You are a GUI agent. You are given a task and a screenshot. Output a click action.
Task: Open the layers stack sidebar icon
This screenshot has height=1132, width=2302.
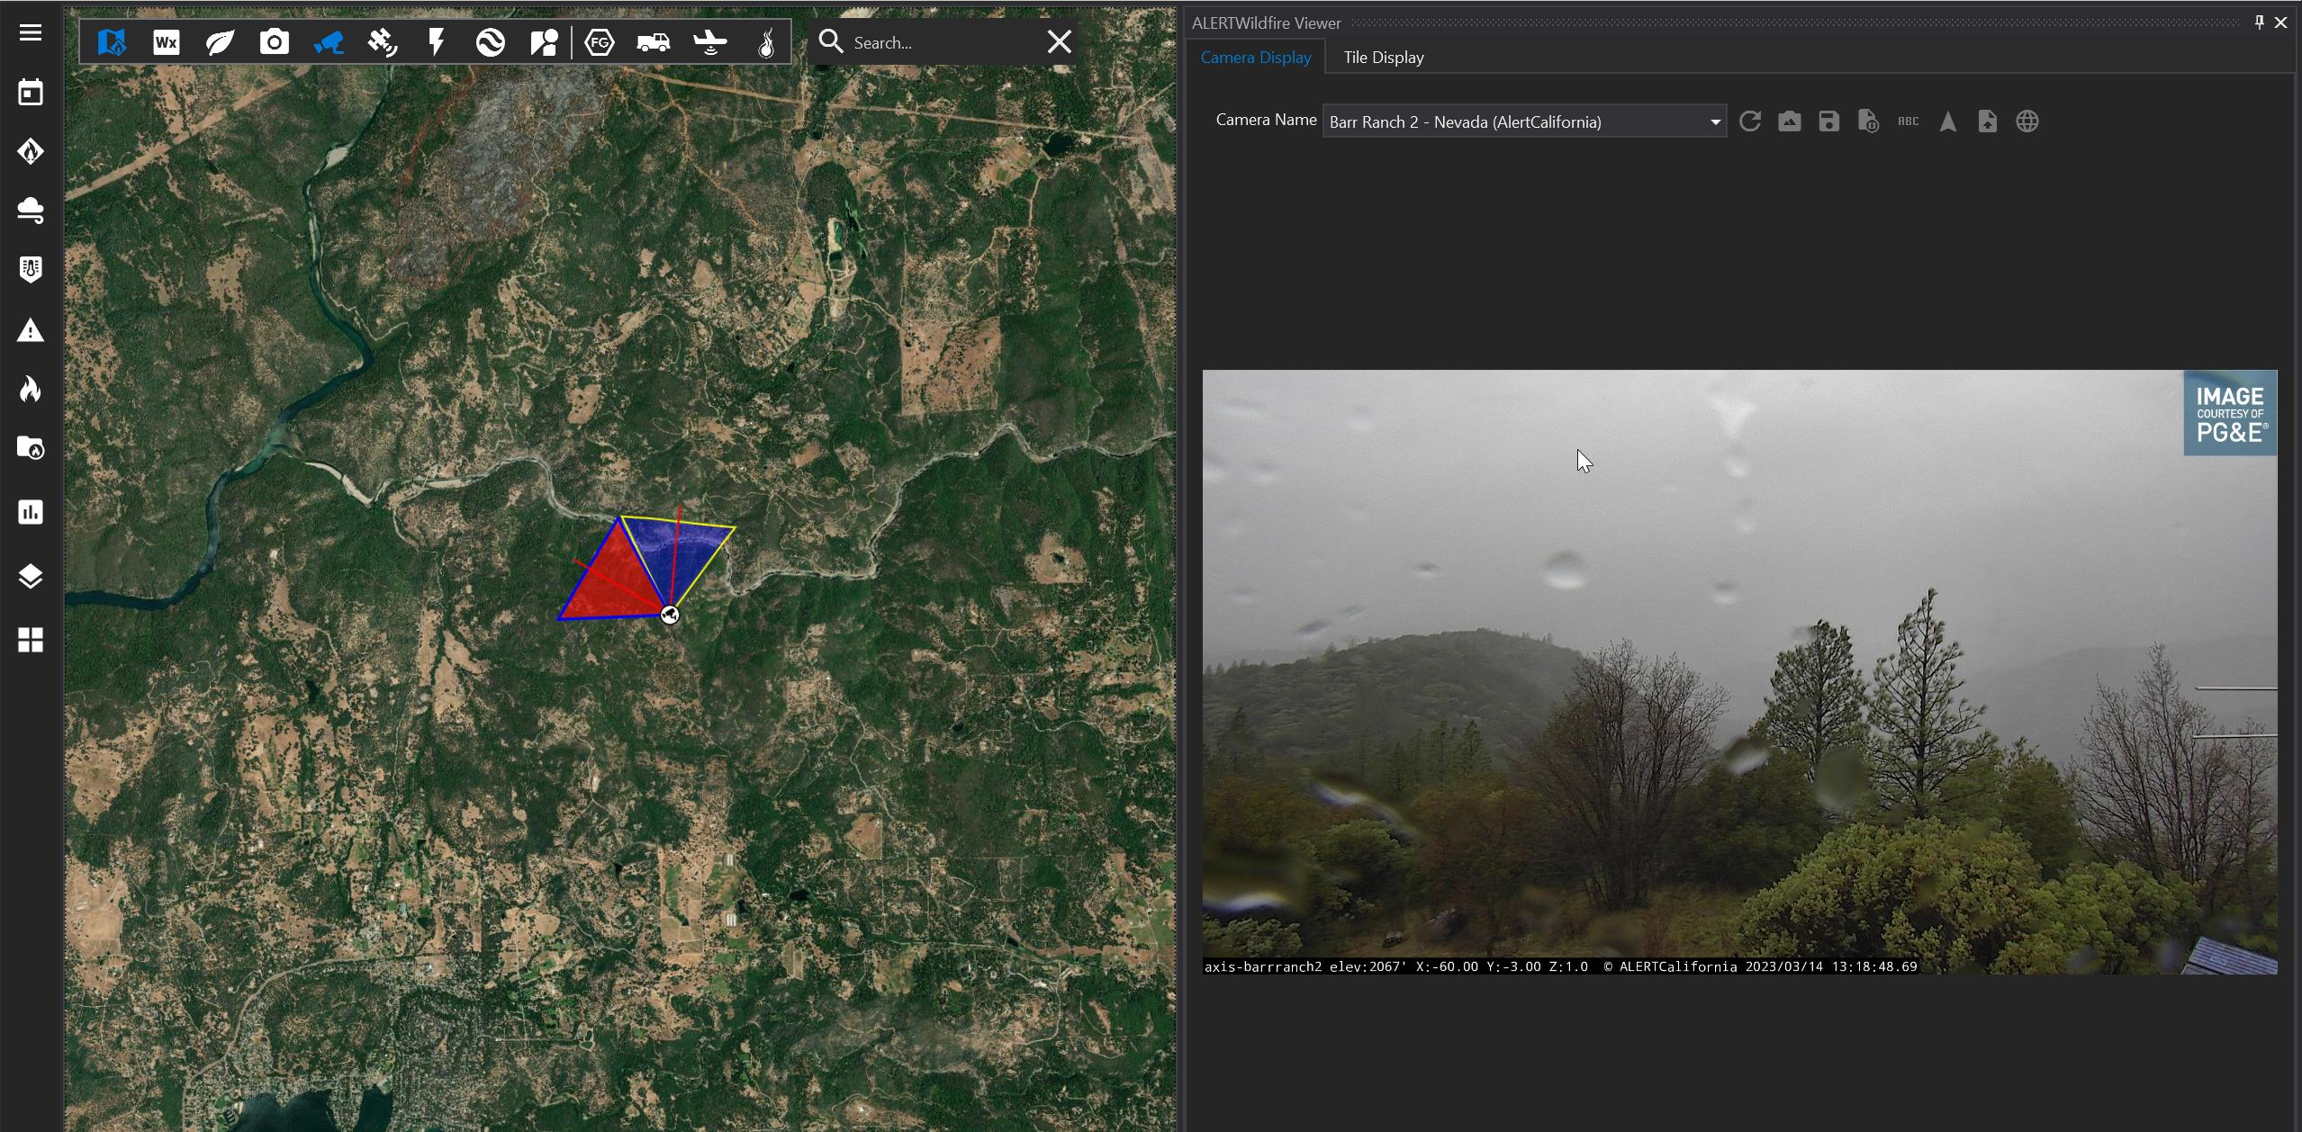tap(31, 576)
